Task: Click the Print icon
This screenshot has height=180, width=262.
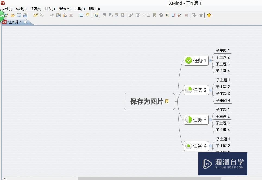Action: (x=25, y=15)
